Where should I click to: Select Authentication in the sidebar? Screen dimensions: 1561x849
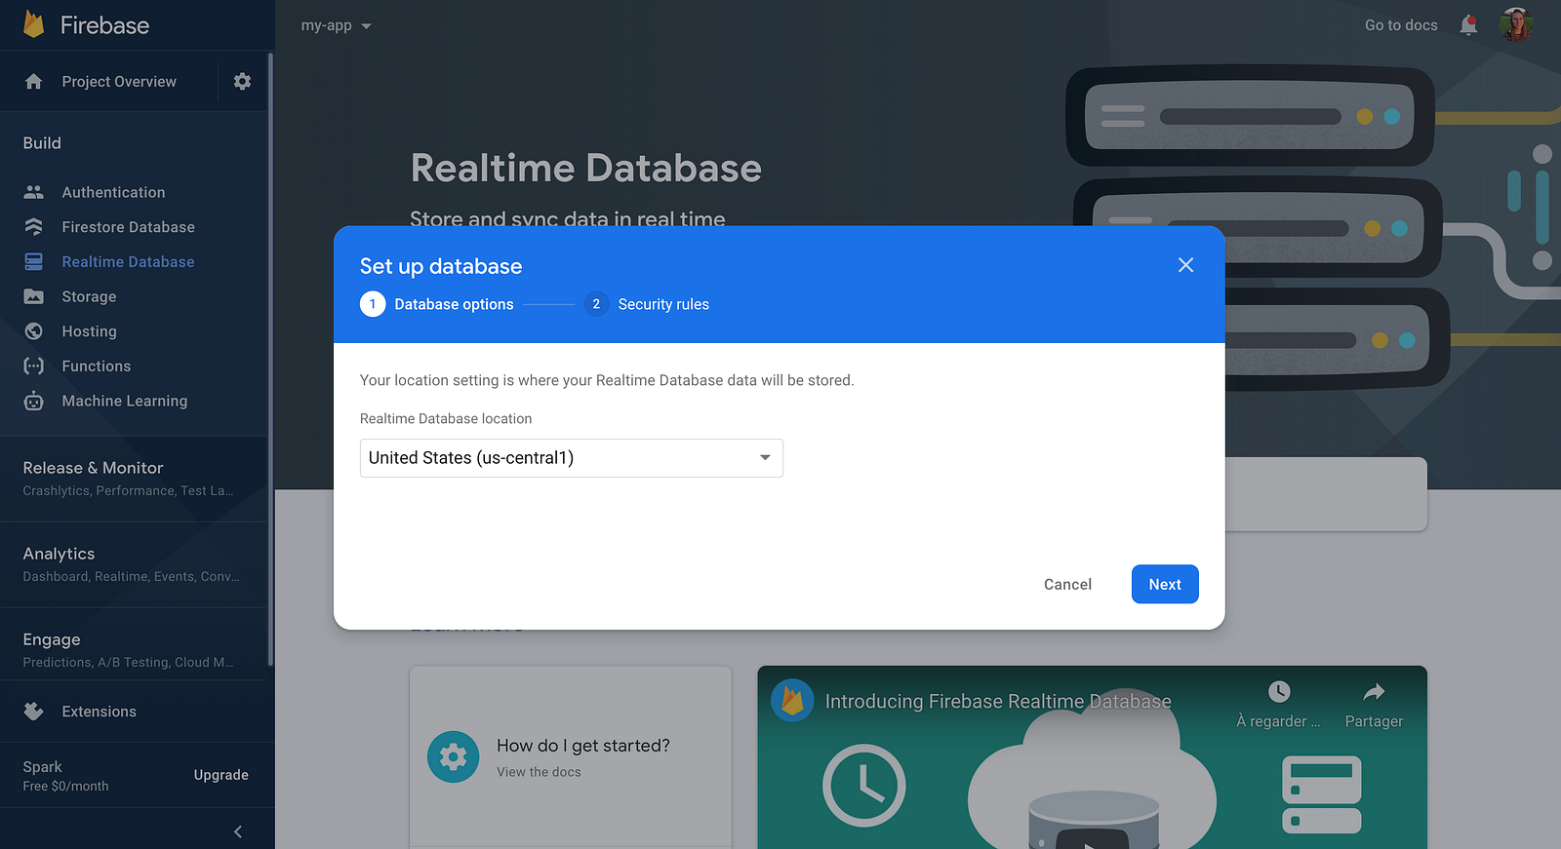(113, 193)
